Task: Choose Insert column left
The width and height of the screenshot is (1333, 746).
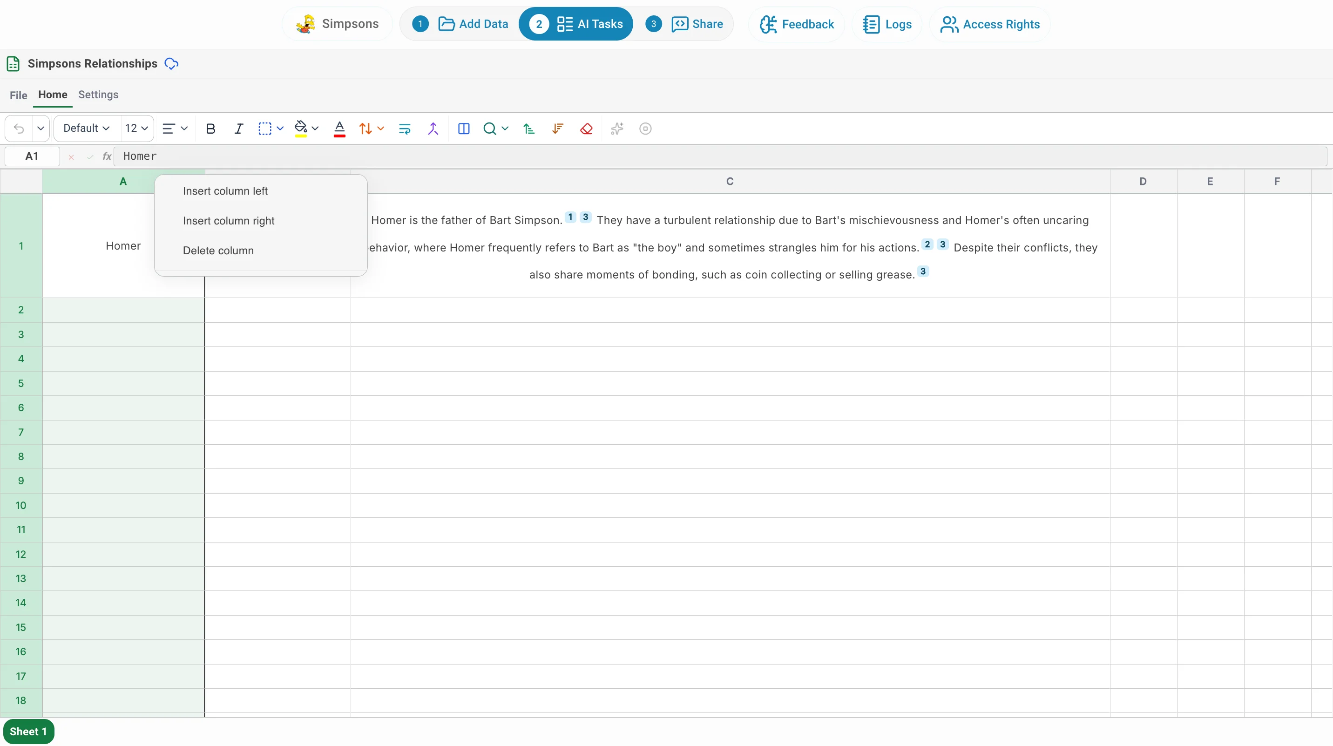Action: click(x=261, y=191)
